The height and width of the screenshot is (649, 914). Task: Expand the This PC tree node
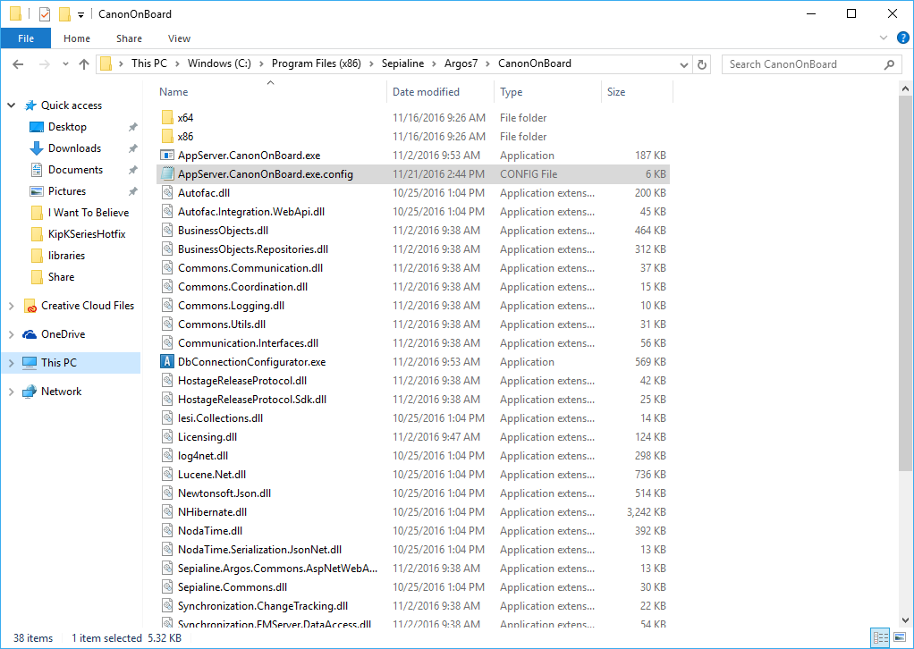(11, 363)
